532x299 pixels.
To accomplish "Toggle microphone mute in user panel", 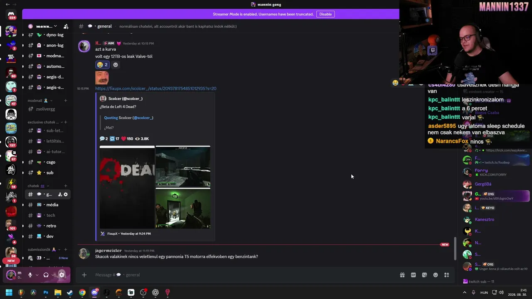I will tap(30, 275).
